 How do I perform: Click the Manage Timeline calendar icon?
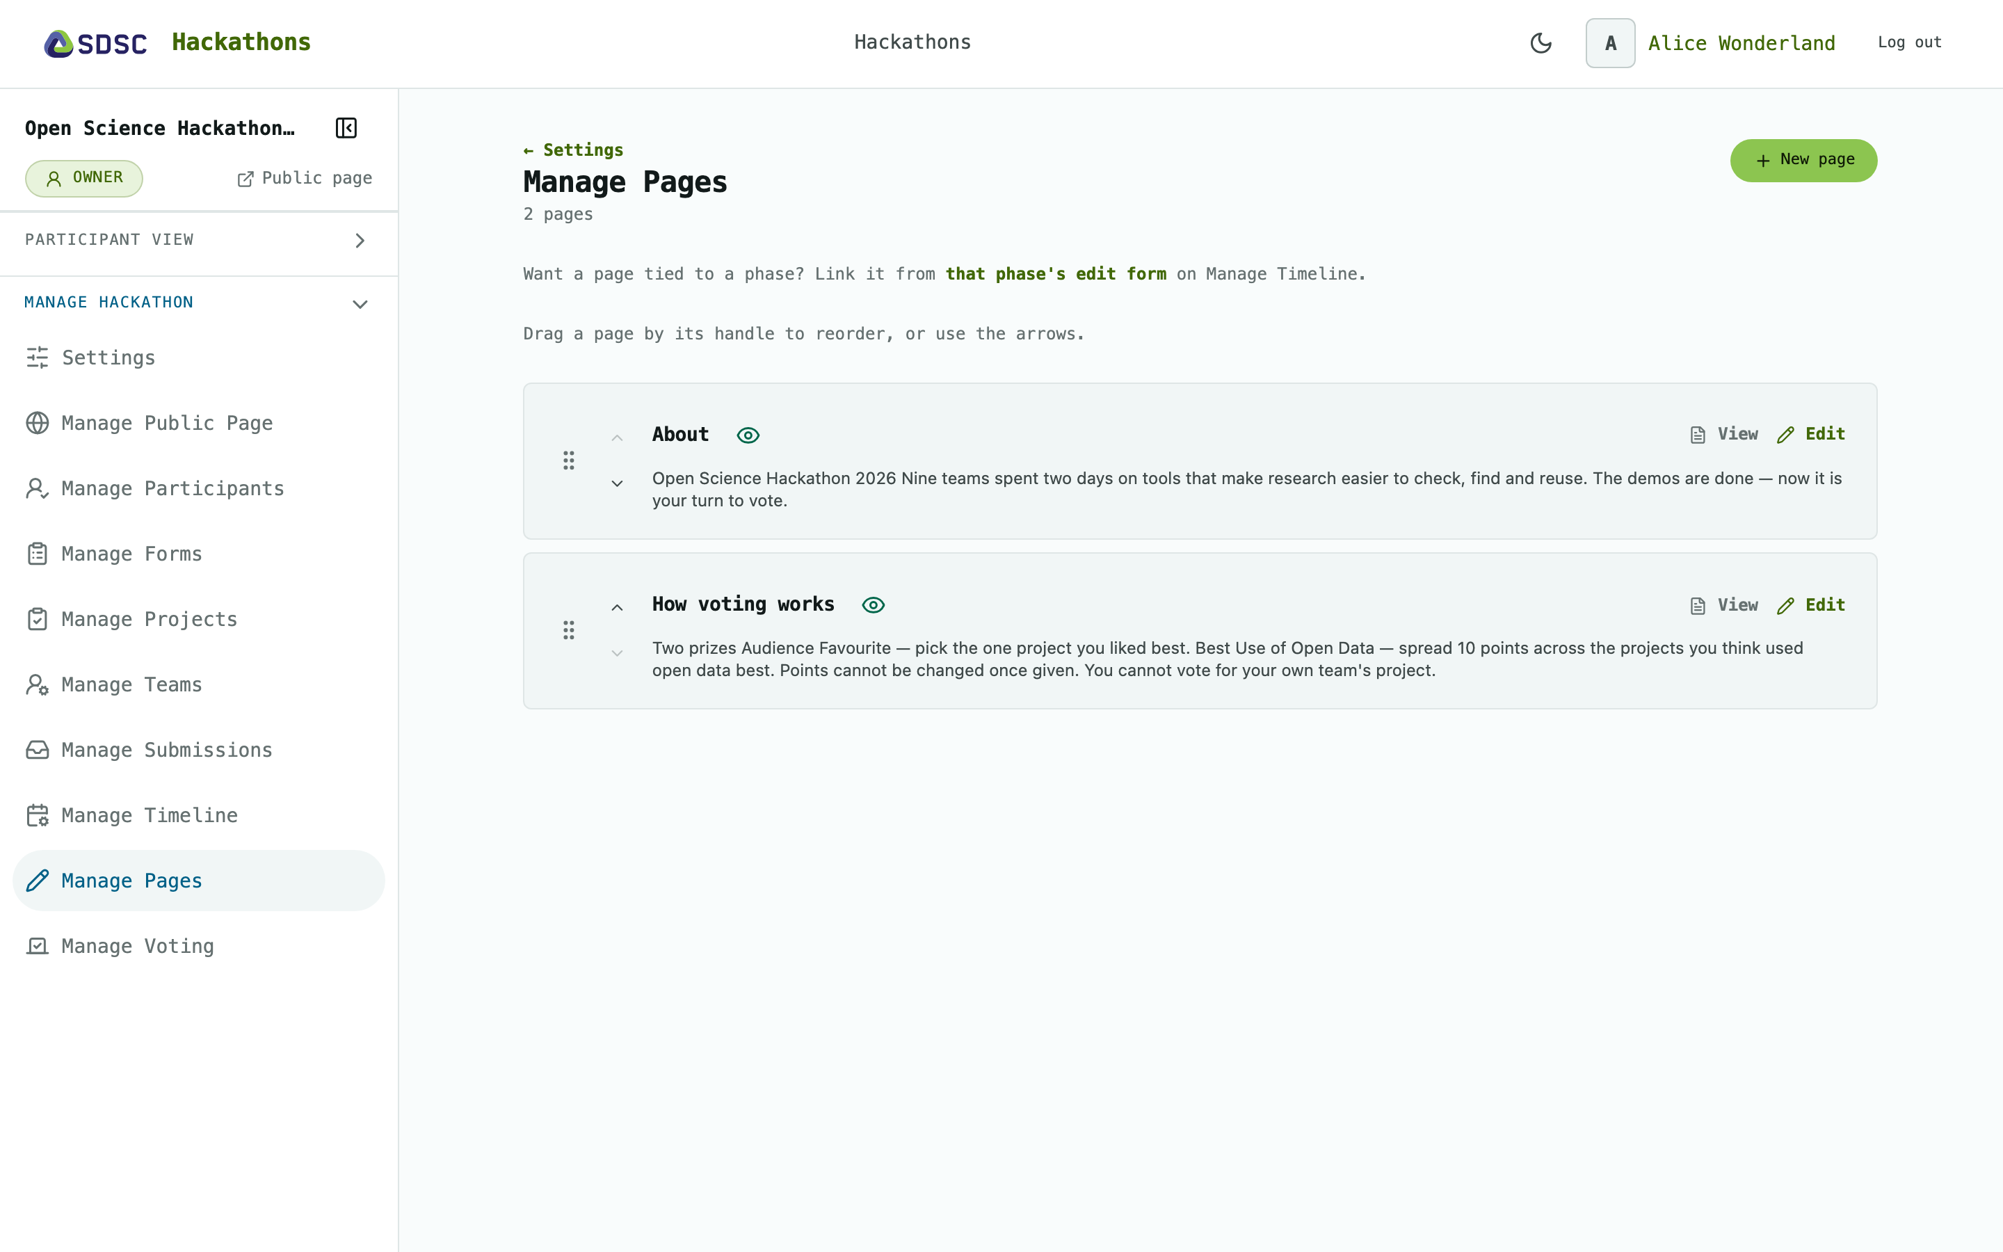38,816
